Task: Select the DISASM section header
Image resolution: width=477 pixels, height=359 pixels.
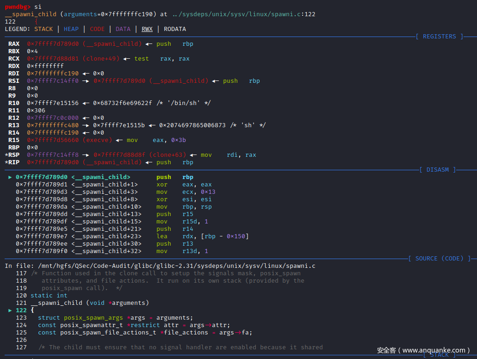Action: [437, 170]
